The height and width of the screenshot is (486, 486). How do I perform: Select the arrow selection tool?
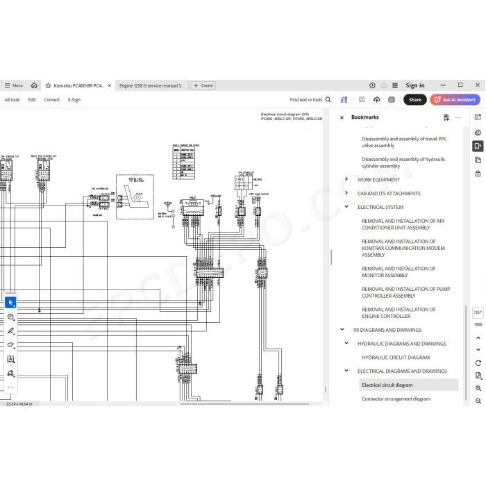[10, 303]
